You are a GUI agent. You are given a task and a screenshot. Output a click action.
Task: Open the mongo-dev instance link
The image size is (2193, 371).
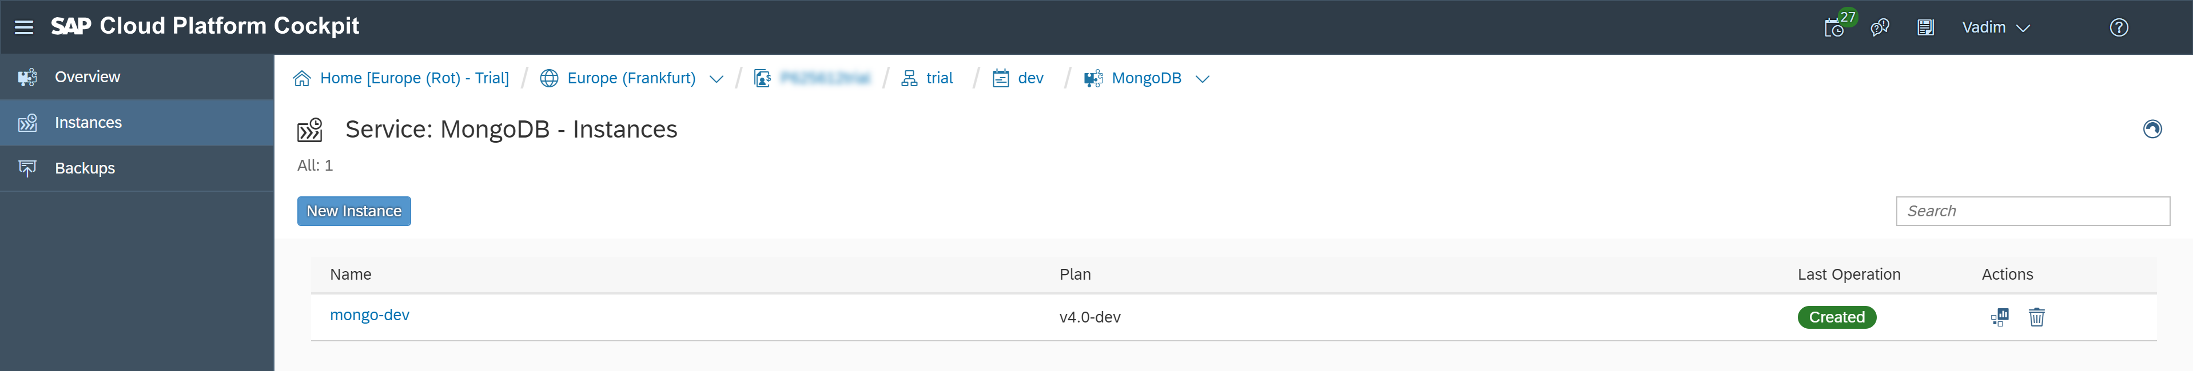(369, 315)
